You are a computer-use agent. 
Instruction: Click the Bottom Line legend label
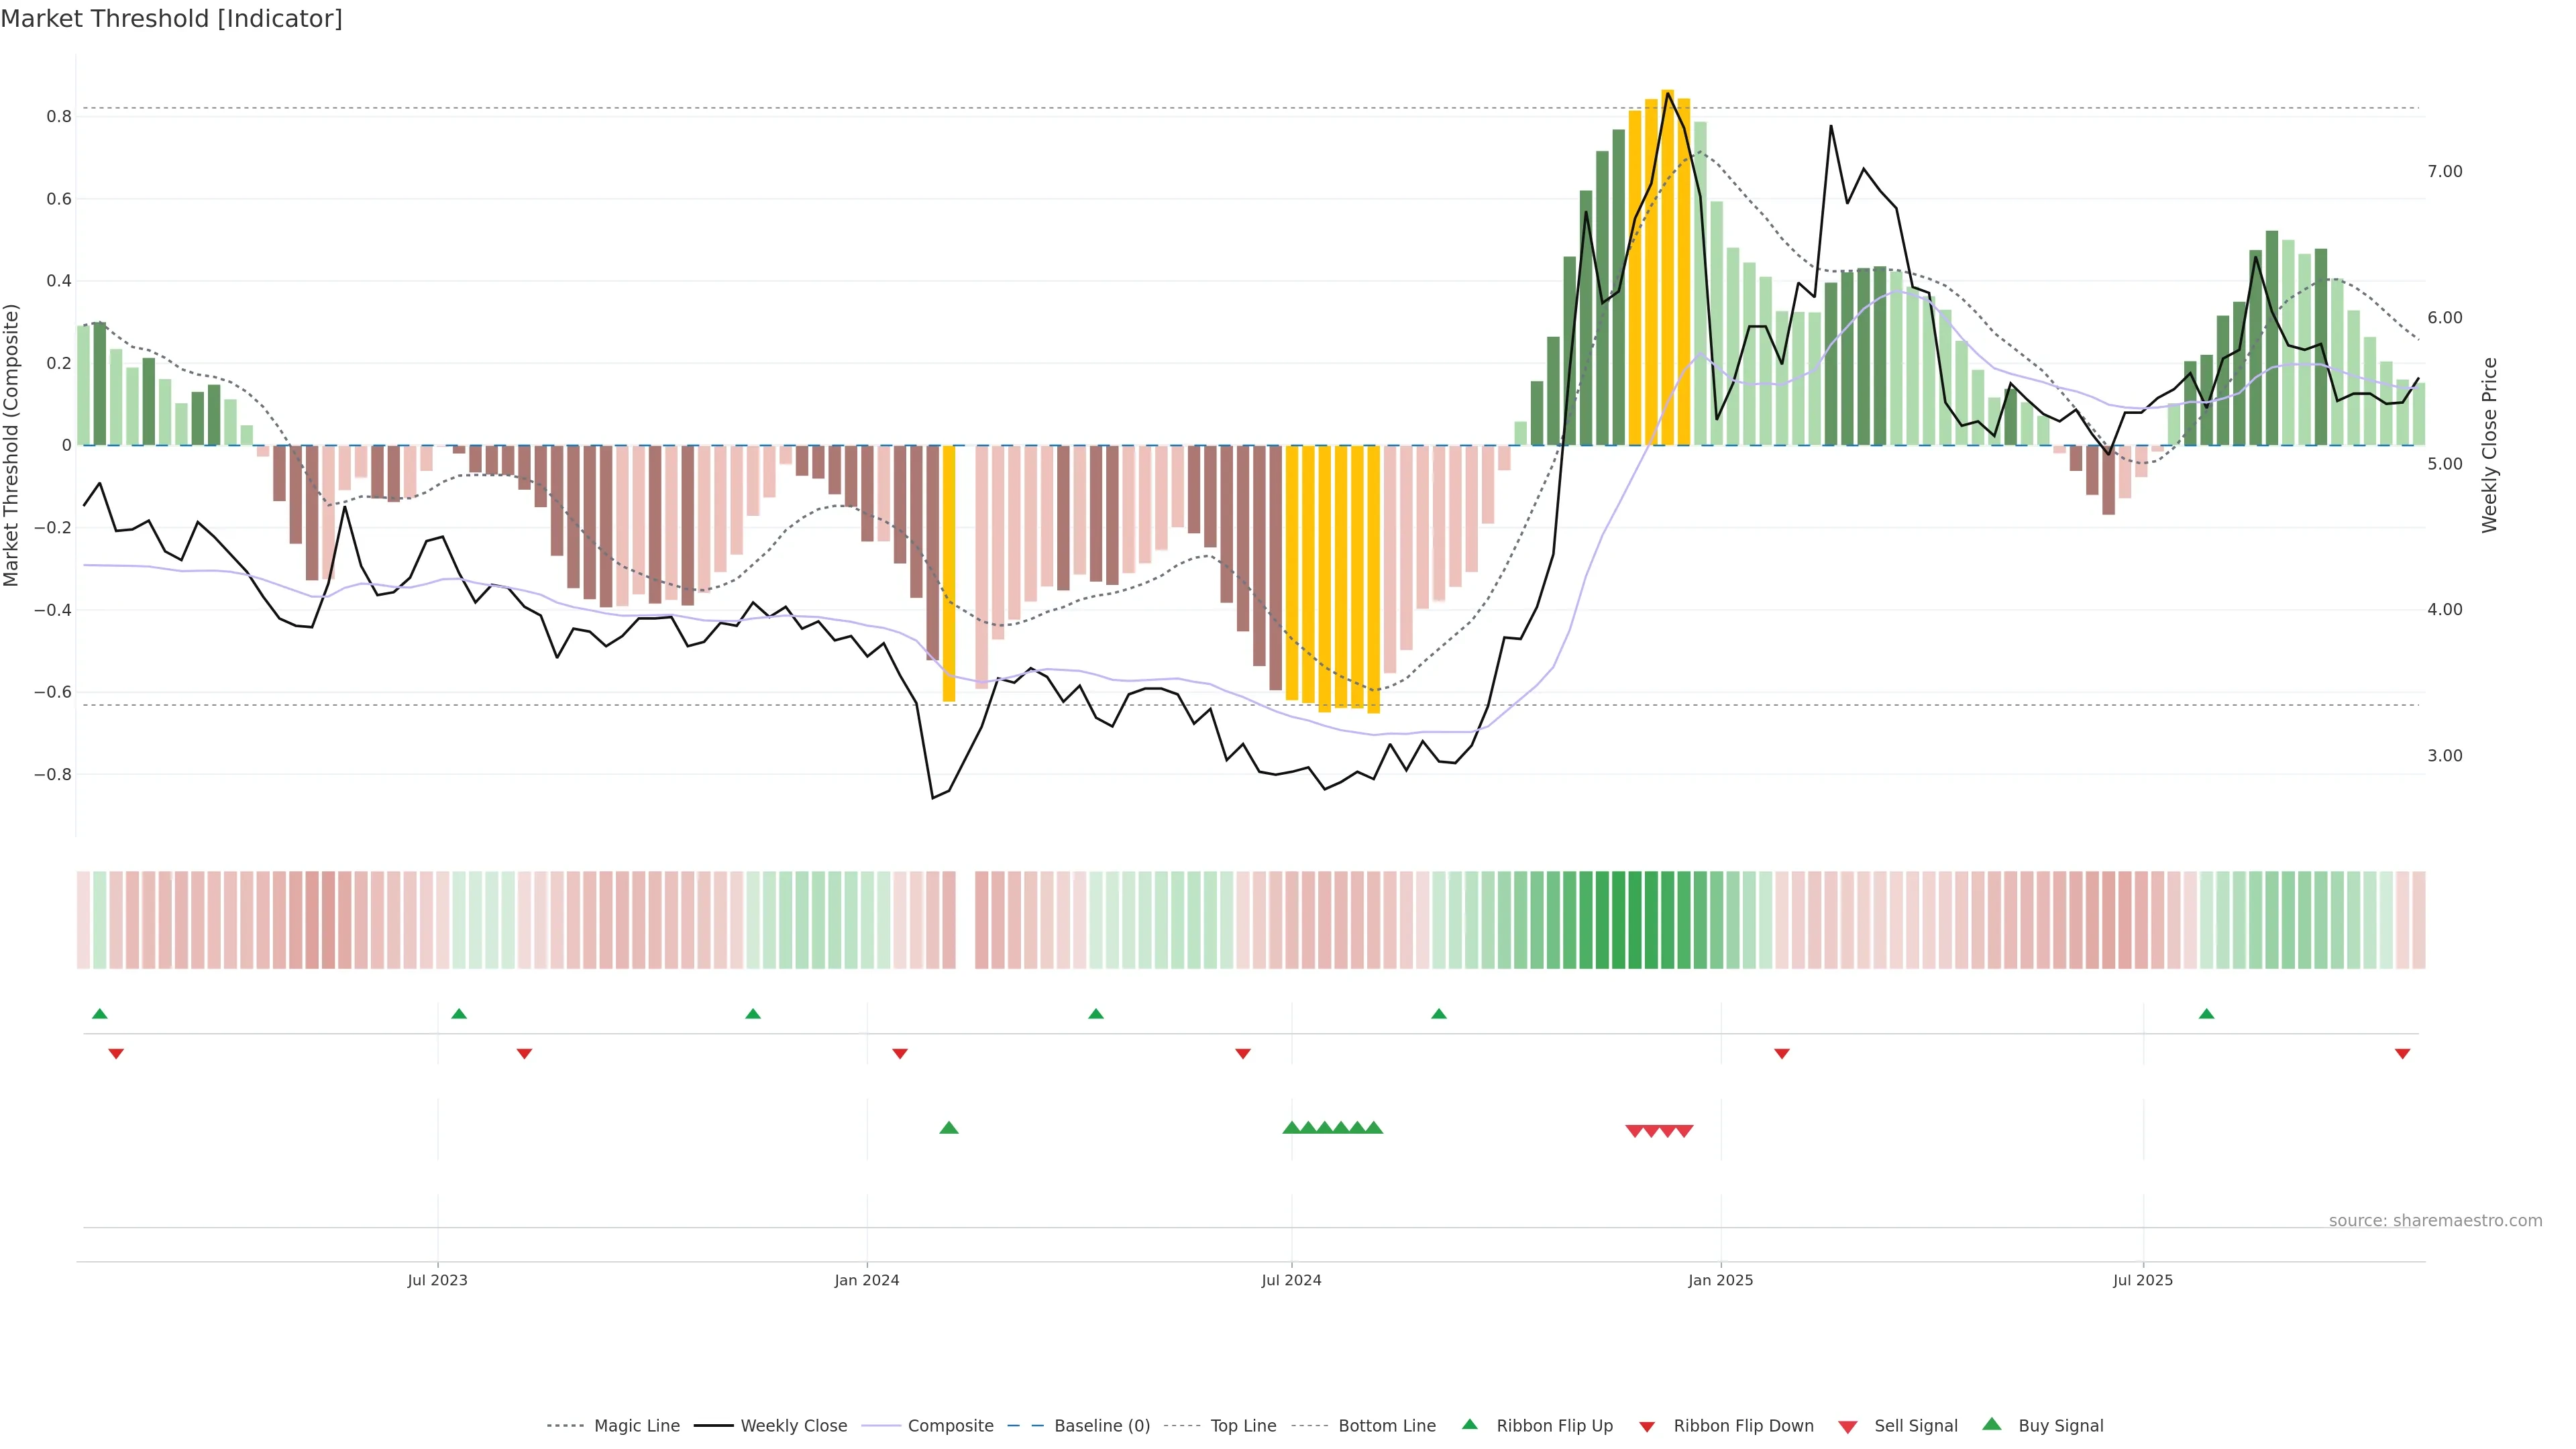1386,1425
